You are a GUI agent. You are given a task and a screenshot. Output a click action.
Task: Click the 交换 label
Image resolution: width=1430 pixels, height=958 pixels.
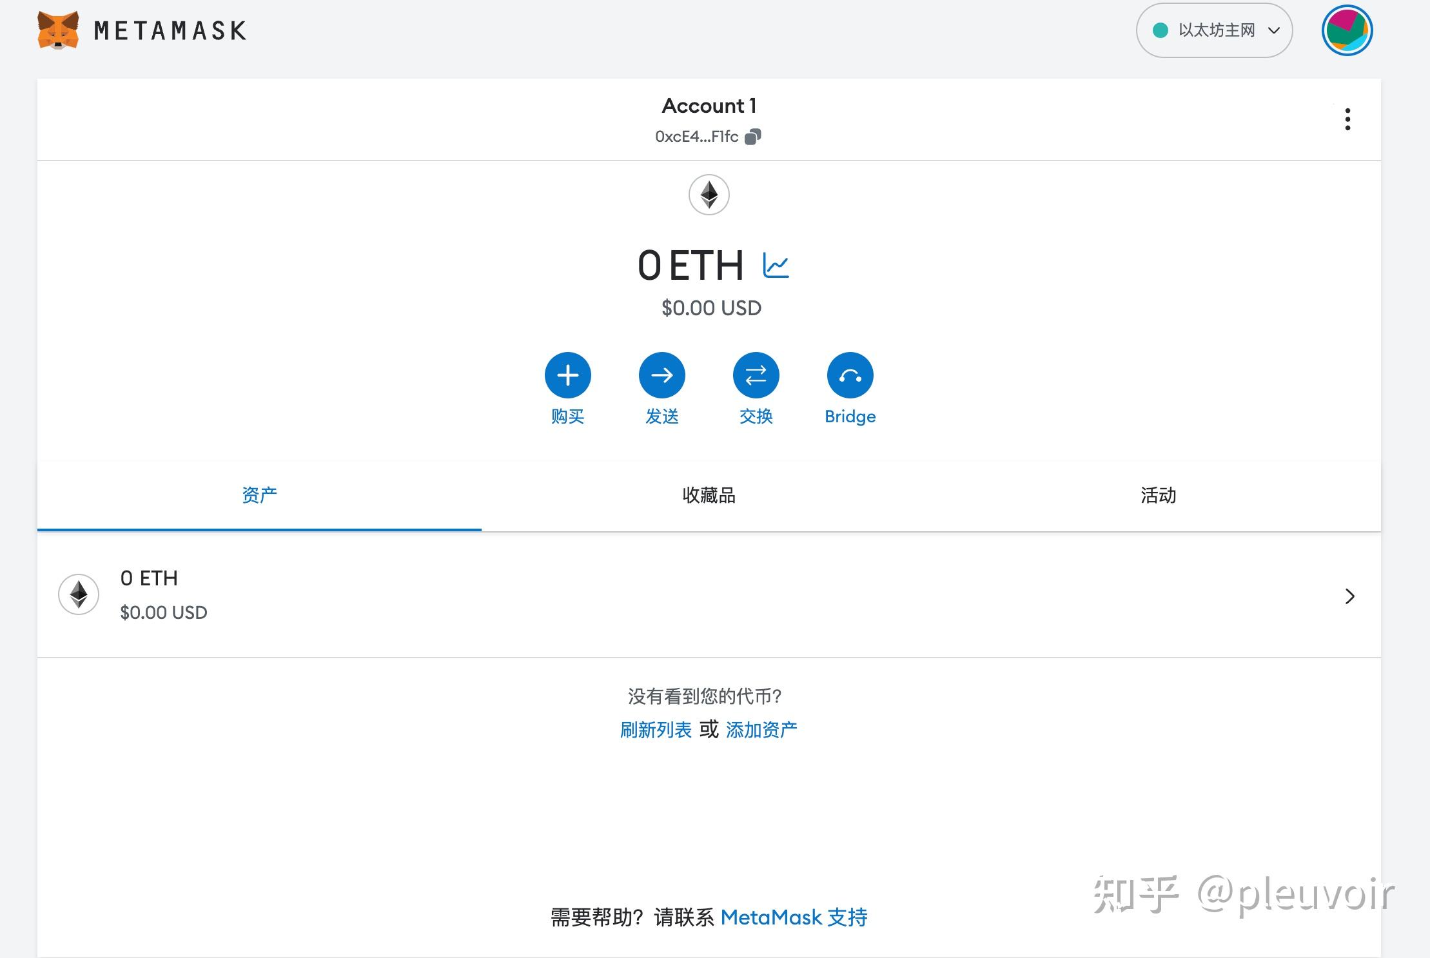756,416
